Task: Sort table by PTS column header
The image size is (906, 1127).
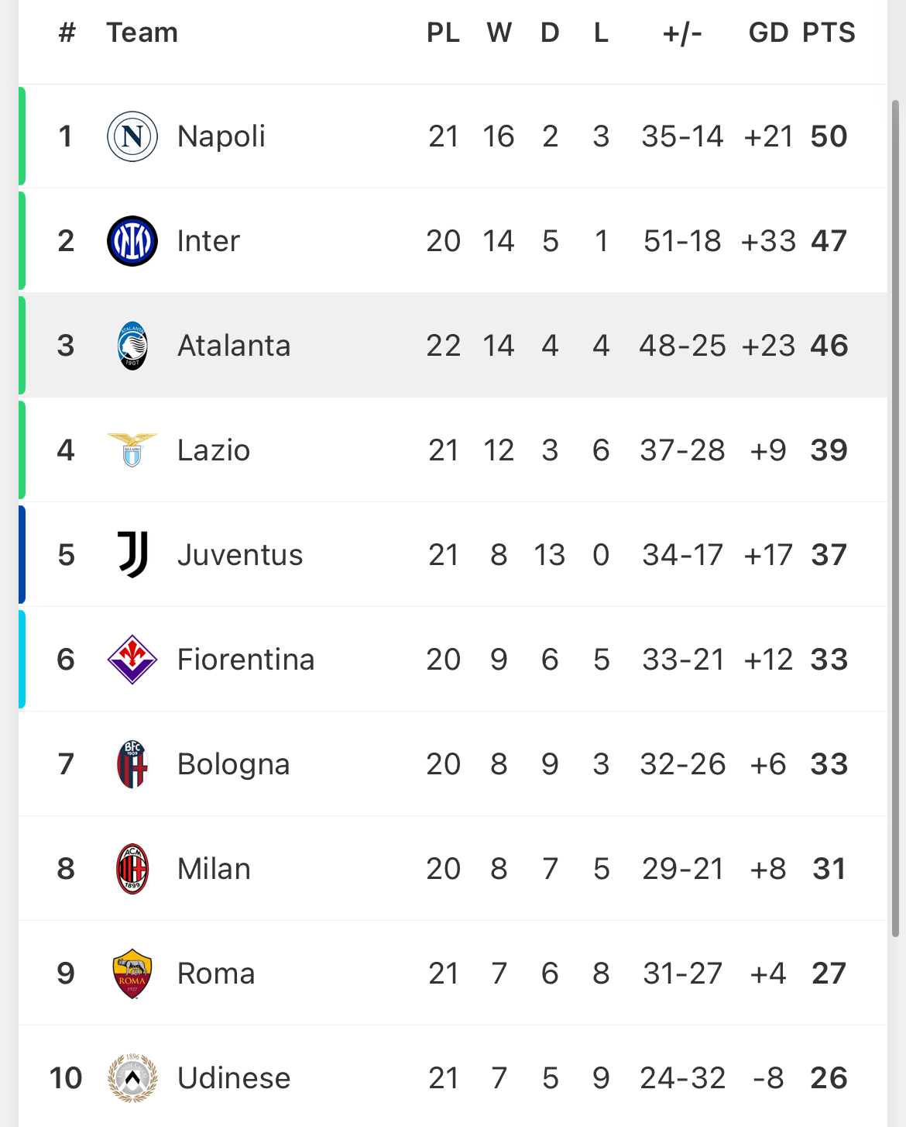Action: pos(829,33)
